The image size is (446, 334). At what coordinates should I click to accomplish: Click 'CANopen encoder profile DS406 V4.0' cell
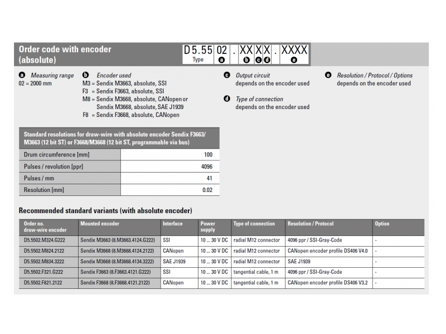point(328,251)
